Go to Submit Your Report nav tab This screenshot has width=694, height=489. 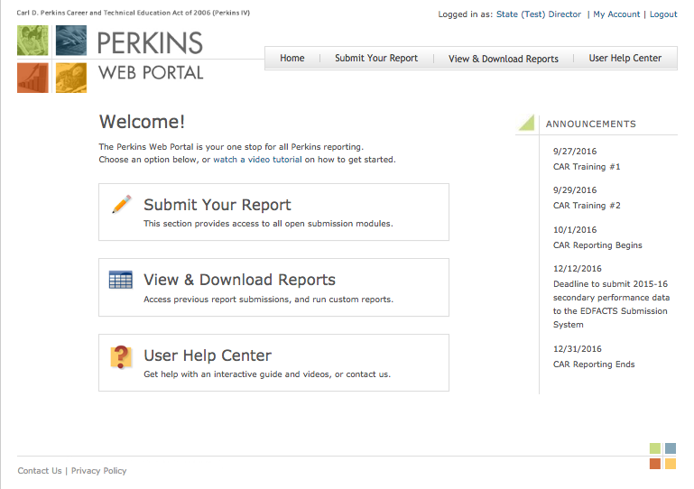pyautogui.click(x=376, y=59)
